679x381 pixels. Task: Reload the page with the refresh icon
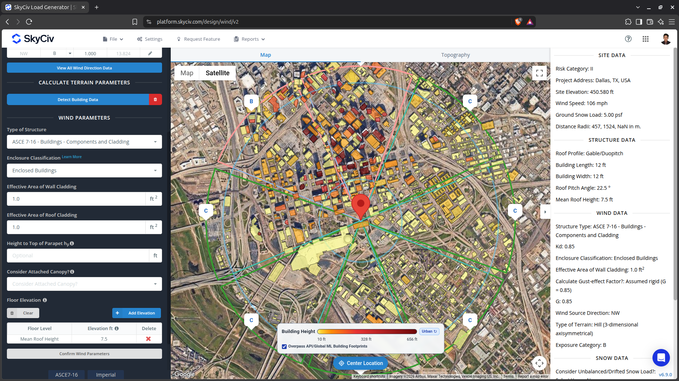pyautogui.click(x=29, y=22)
